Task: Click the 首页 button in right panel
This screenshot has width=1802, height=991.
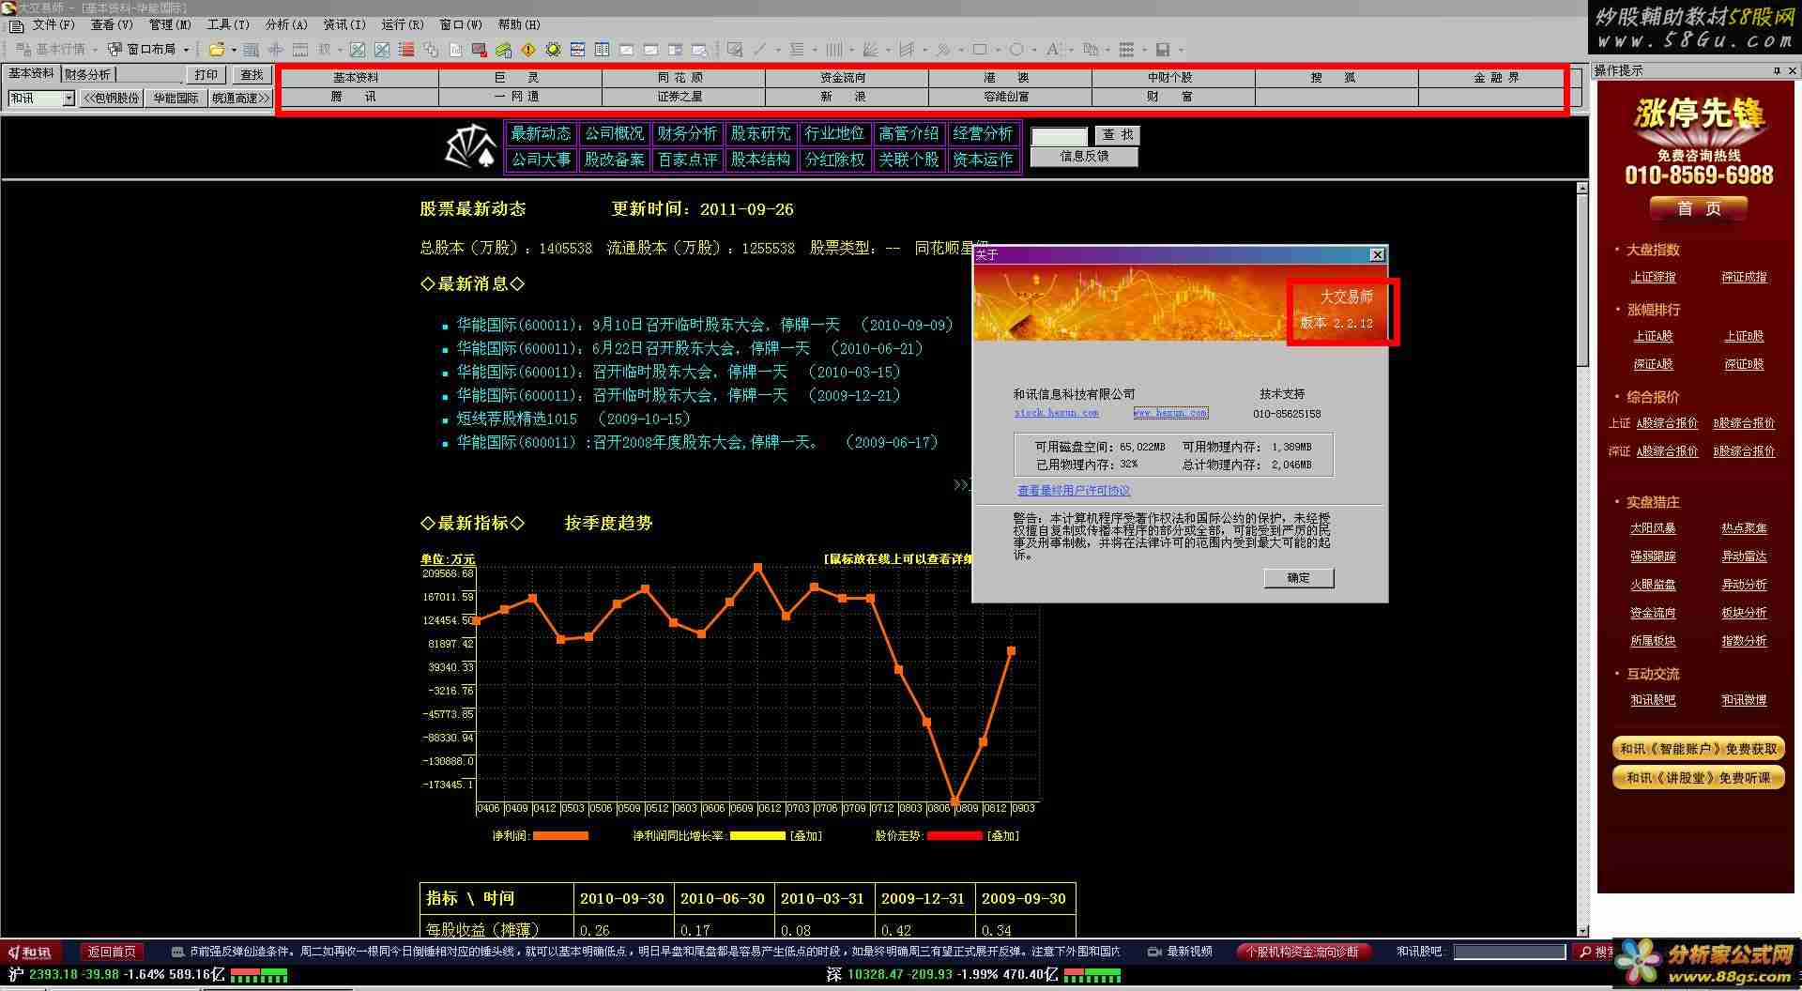Action: (x=1699, y=208)
